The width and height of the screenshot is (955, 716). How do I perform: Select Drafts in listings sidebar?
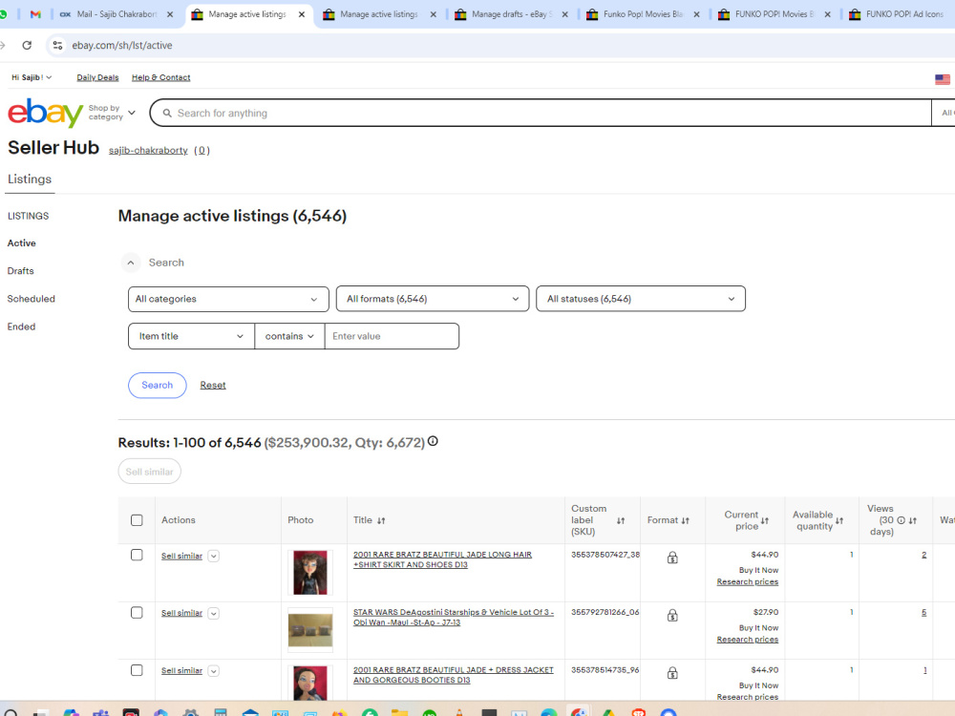(x=20, y=271)
